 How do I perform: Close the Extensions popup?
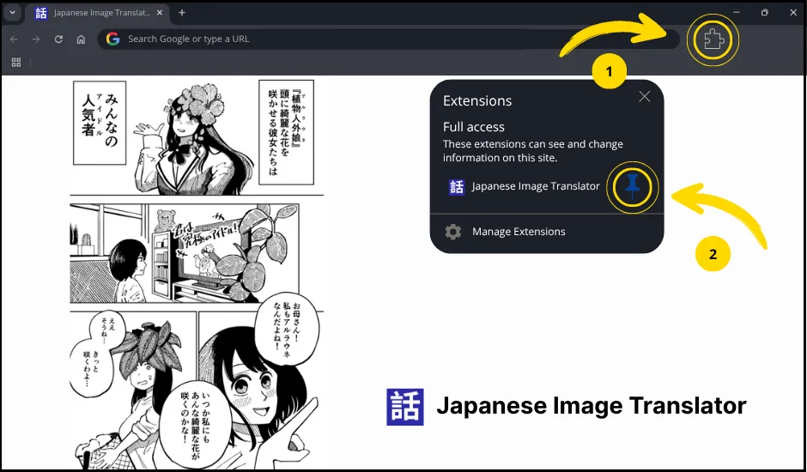click(x=645, y=97)
